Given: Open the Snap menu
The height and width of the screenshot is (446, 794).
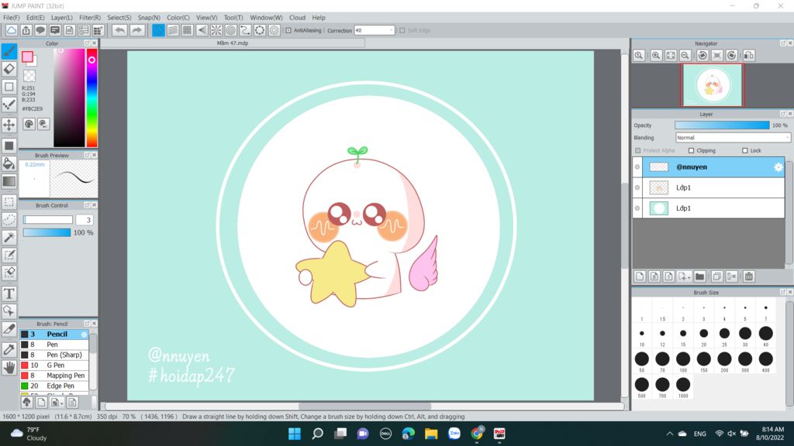Looking at the screenshot, I should [x=149, y=18].
